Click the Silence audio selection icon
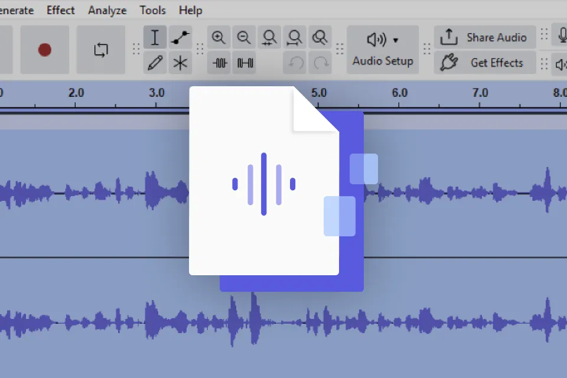Screen dimensions: 567x378 245,63
